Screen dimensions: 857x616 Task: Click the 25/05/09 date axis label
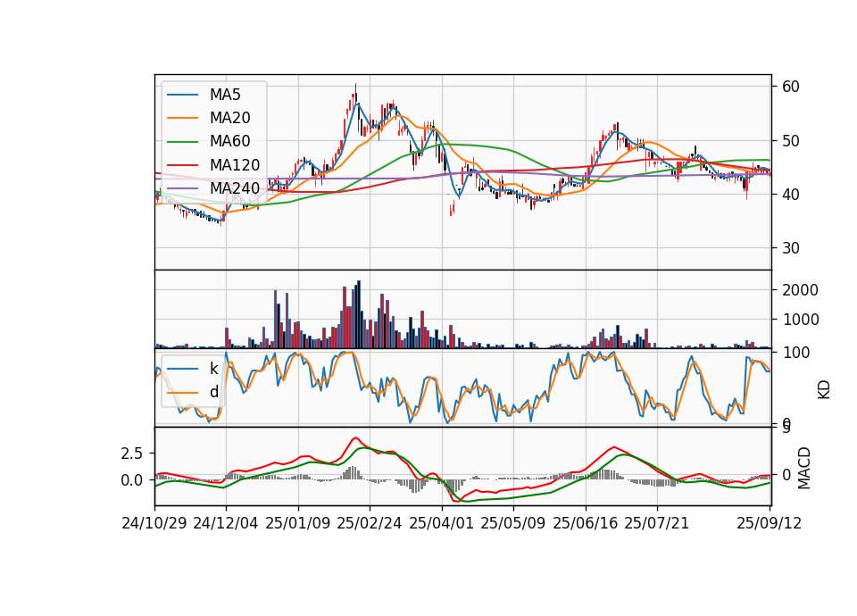[x=513, y=523]
